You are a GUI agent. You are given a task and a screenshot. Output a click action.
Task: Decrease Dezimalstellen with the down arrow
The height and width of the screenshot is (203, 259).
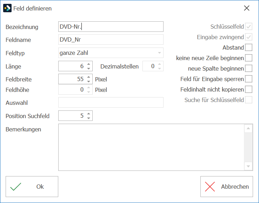coord(159,68)
